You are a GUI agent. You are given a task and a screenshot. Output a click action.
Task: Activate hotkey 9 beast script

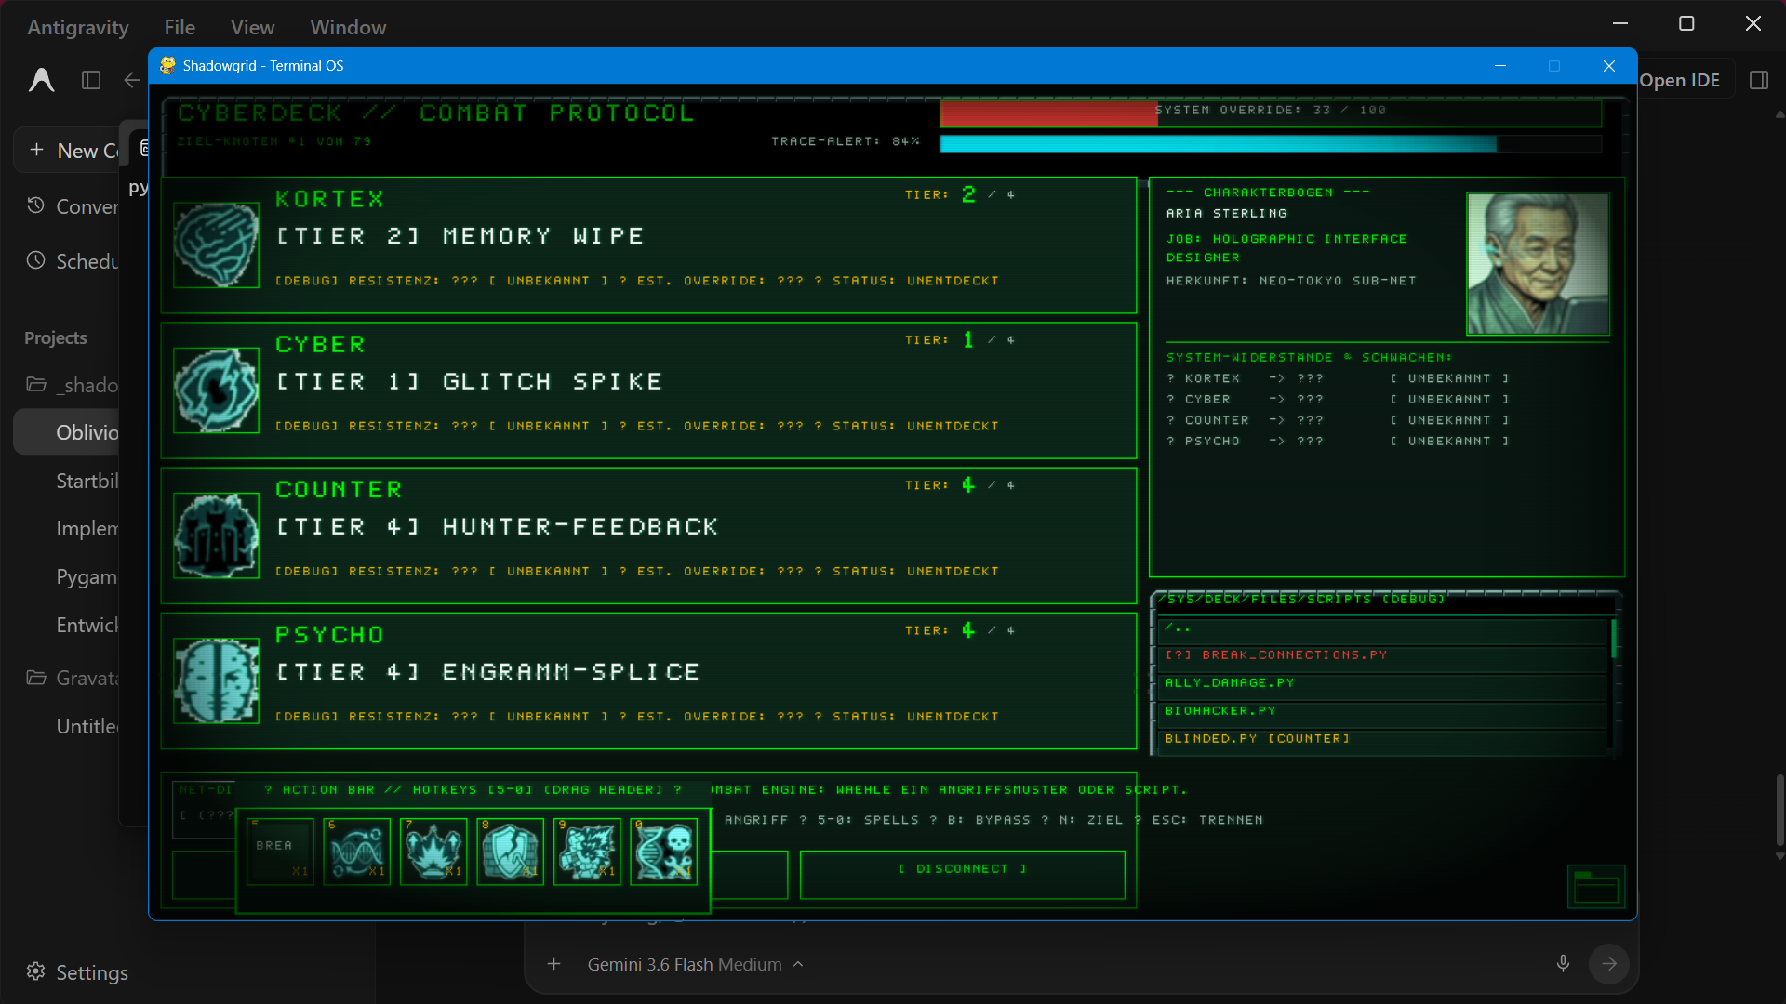click(587, 851)
